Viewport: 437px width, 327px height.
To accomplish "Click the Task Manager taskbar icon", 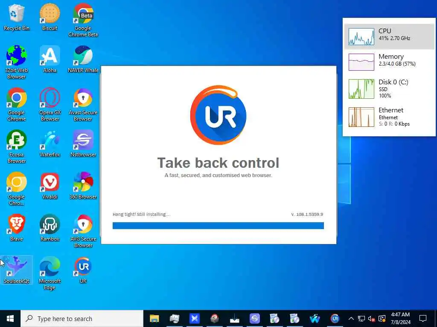I will click(x=175, y=318).
